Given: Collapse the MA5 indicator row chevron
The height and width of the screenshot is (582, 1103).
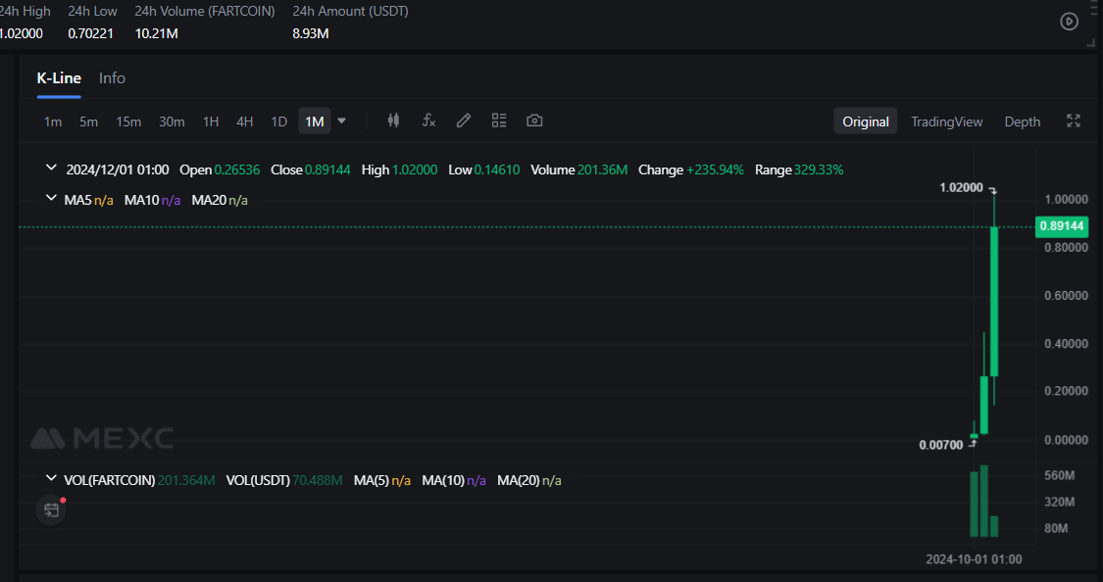Looking at the screenshot, I should (x=51, y=199).
